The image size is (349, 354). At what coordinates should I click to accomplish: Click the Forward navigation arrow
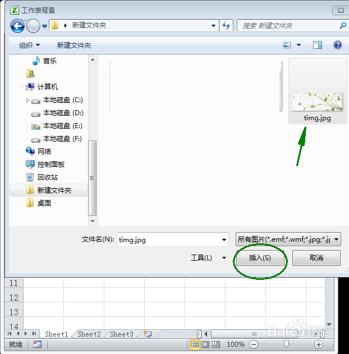click(33, 26)
